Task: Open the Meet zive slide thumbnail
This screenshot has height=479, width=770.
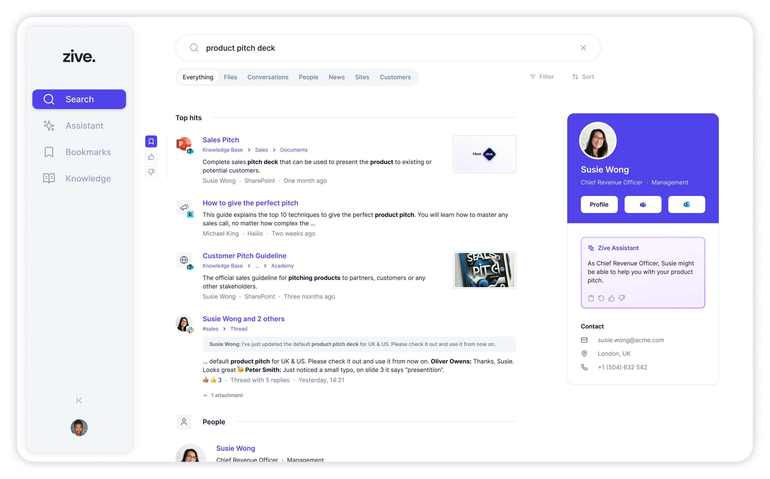Action: 484,154
